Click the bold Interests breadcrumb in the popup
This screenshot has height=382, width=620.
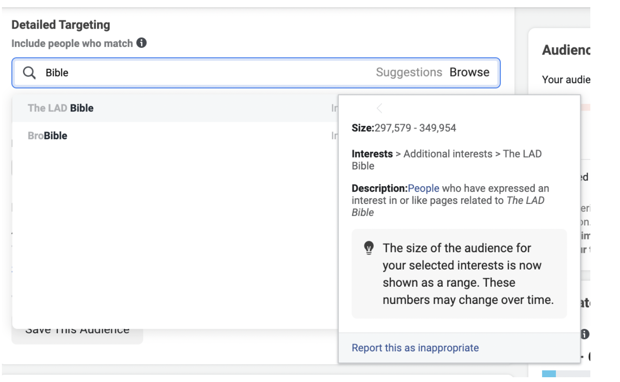[372, 154]
